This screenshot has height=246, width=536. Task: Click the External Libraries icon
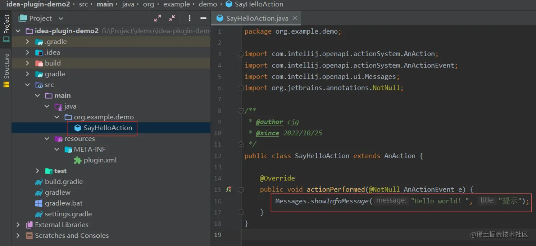29,225
